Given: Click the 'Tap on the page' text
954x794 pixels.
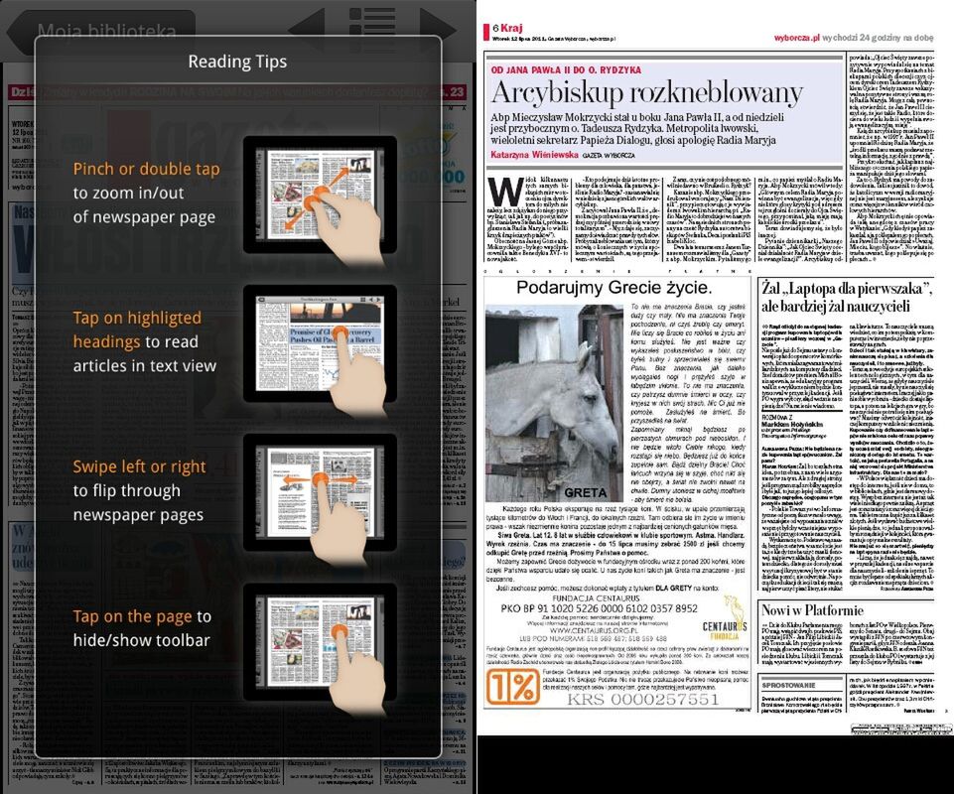Looking at the screenshot, I should [x=133, y=616].
